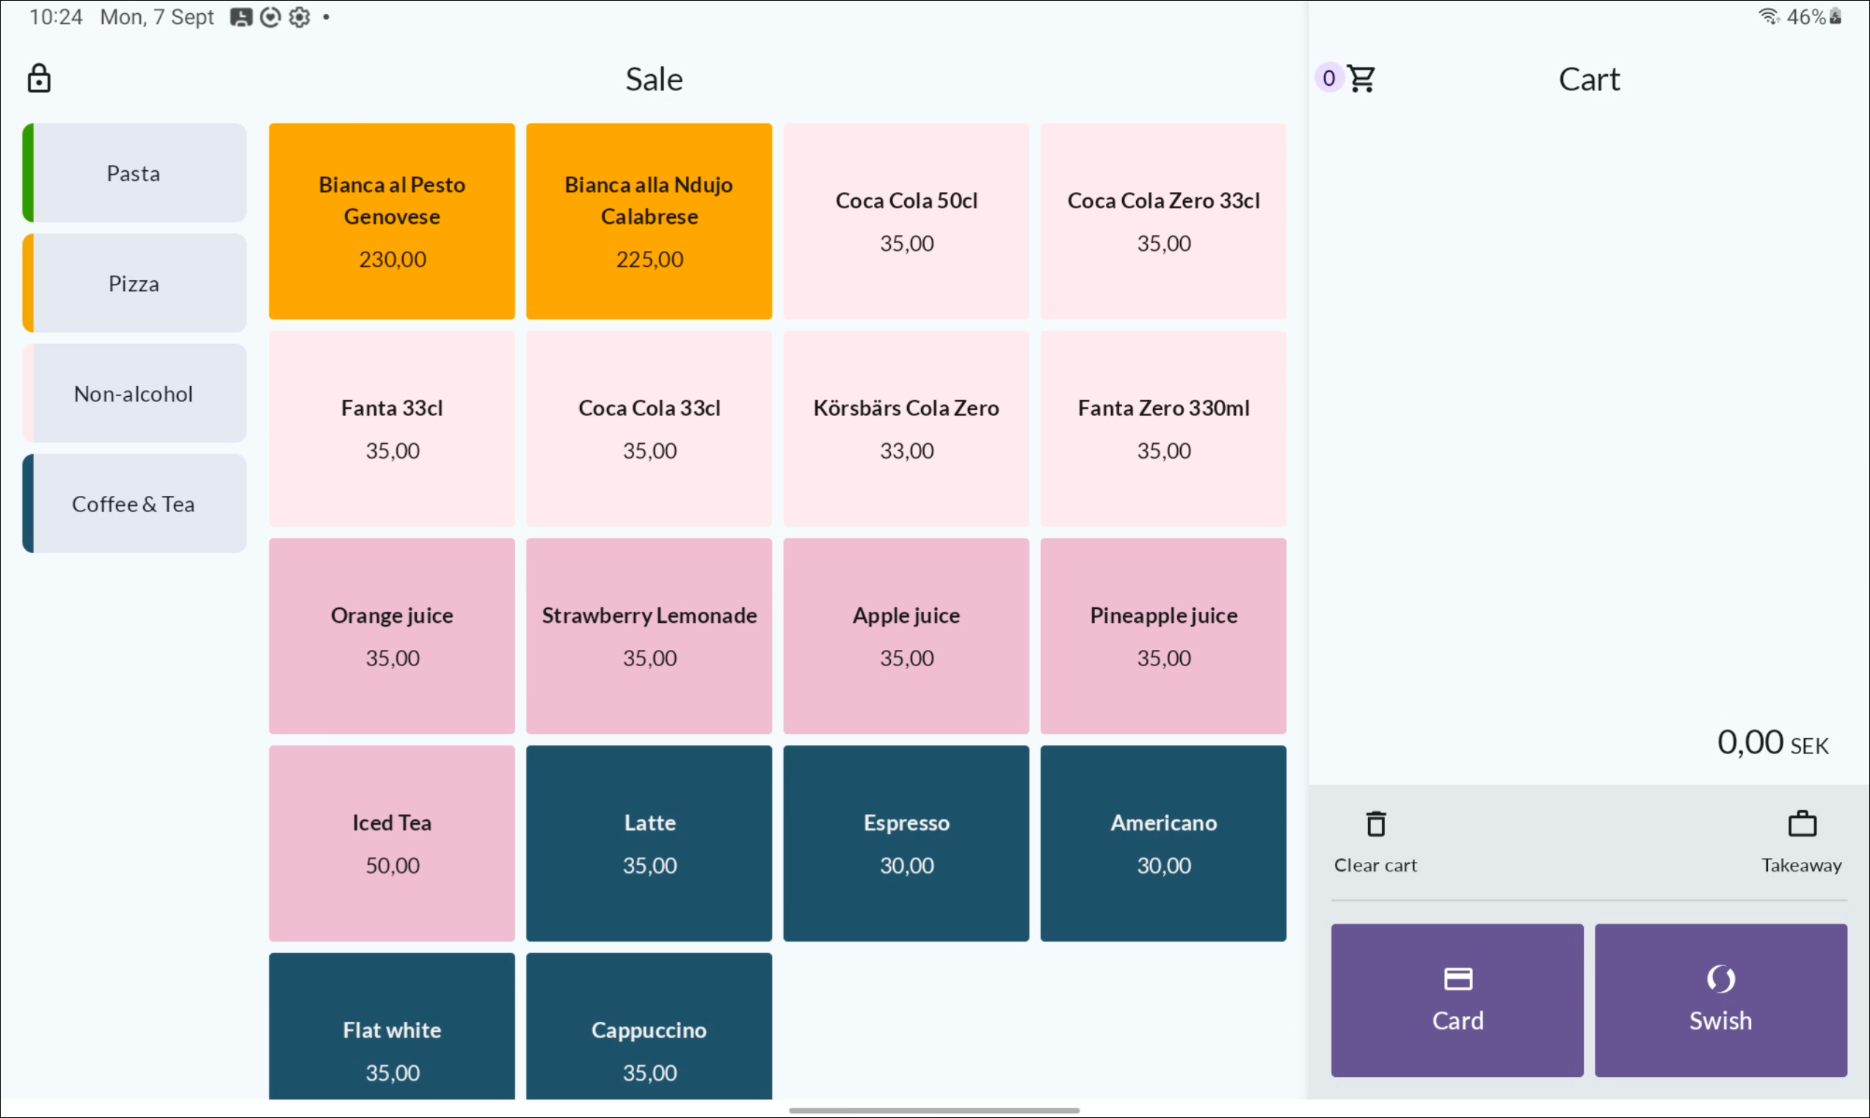Add Körsbärs Cola Zero to cart
The image size is (1870, 1118).
(x=906, y=428)
